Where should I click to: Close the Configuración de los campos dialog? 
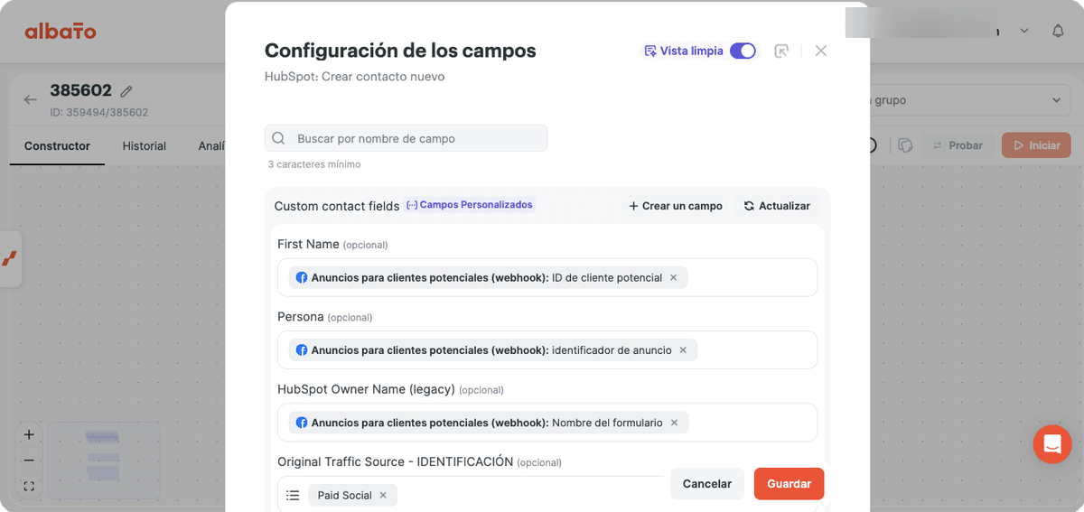(821, 51)
